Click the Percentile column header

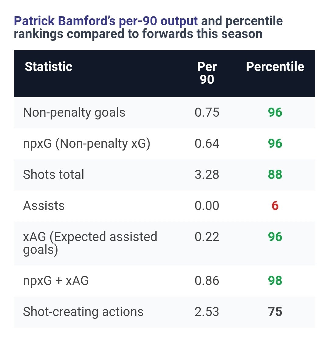tap(275, 67)
